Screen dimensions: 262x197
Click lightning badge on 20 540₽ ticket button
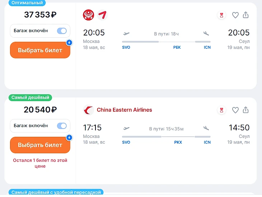pos(70,138)
